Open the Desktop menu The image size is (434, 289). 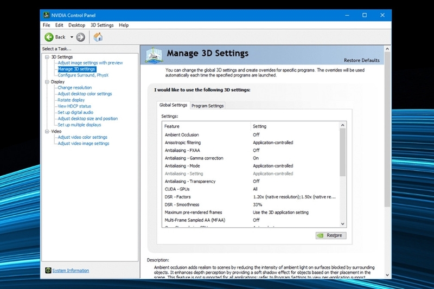76,25
